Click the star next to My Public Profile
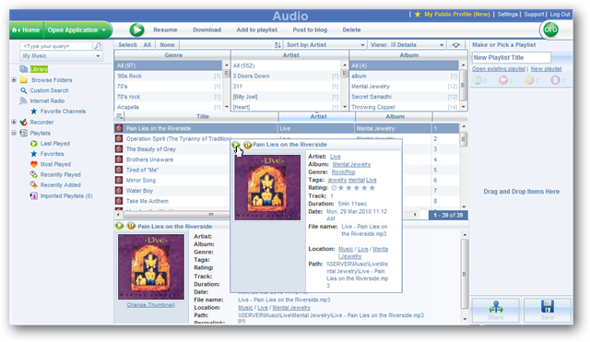 [x=418, y=15]
